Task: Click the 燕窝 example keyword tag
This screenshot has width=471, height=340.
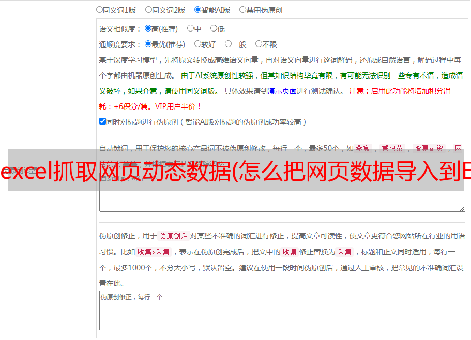Action: 362,148
